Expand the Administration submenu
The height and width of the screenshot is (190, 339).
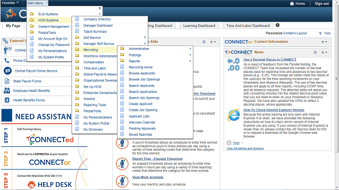[190, 49]
